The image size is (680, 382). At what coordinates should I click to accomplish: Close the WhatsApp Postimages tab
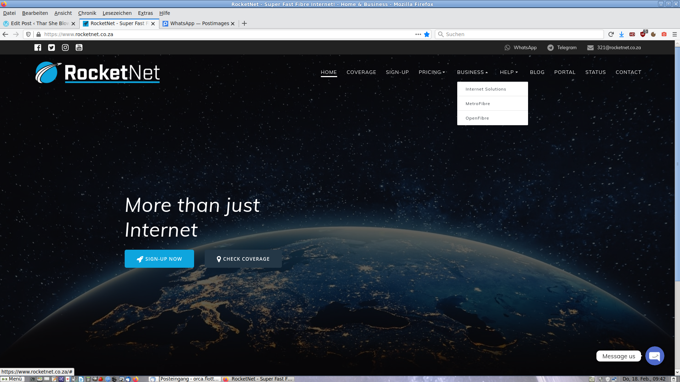[x=233, y=24]
